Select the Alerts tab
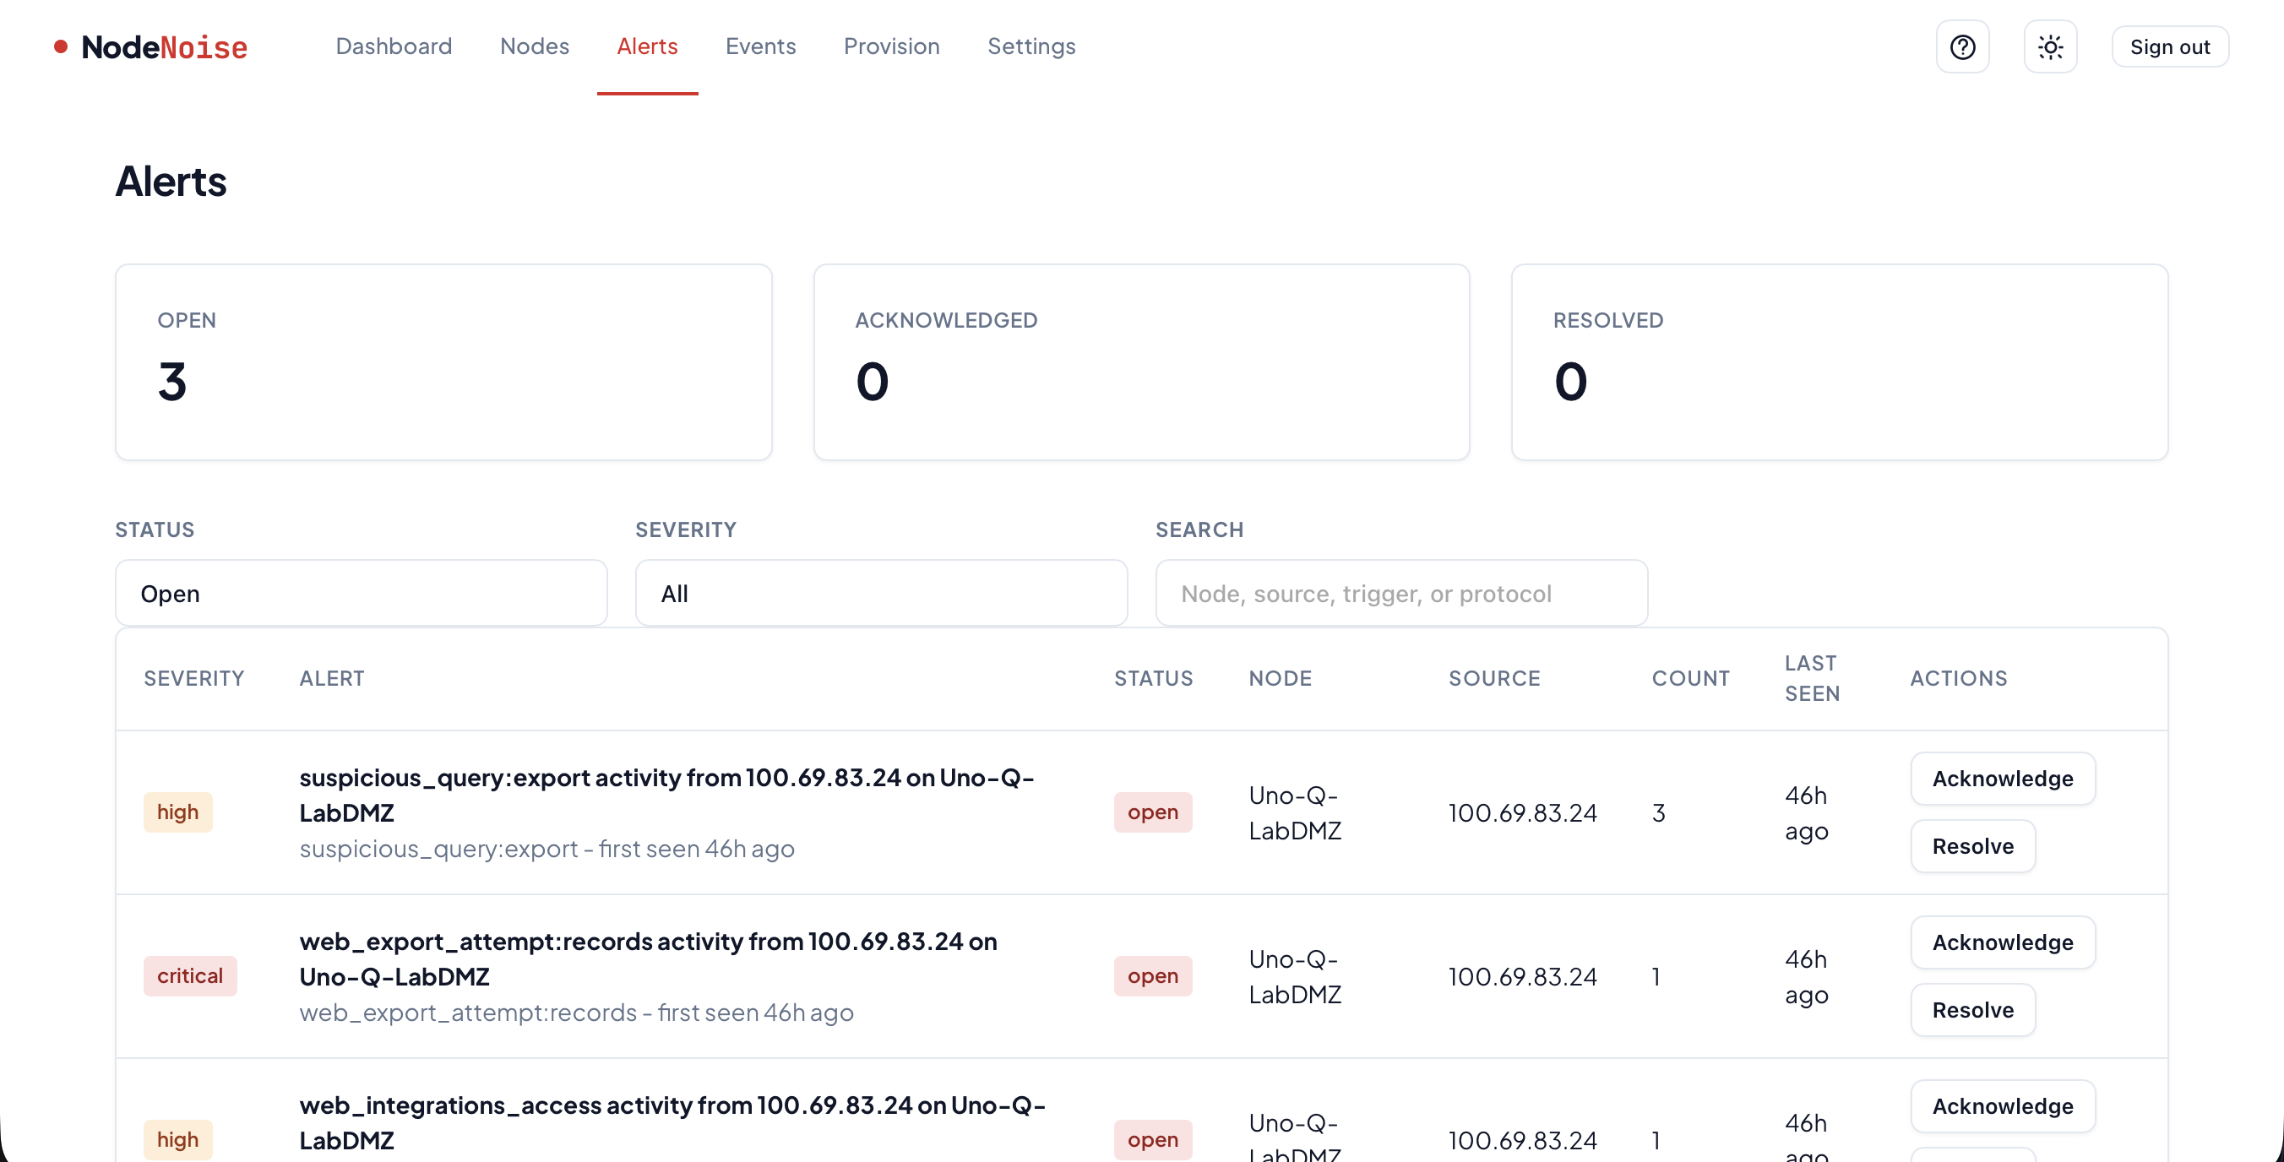Viewport: 2284px width, 1162px height. [x=647, y=46]
